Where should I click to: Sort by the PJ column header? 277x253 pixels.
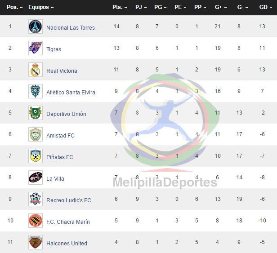pos(141,7)
